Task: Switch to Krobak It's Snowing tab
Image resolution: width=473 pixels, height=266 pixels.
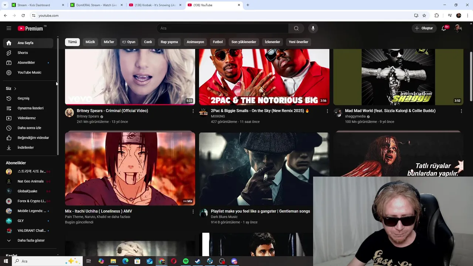Action: (x=155, y=5)
